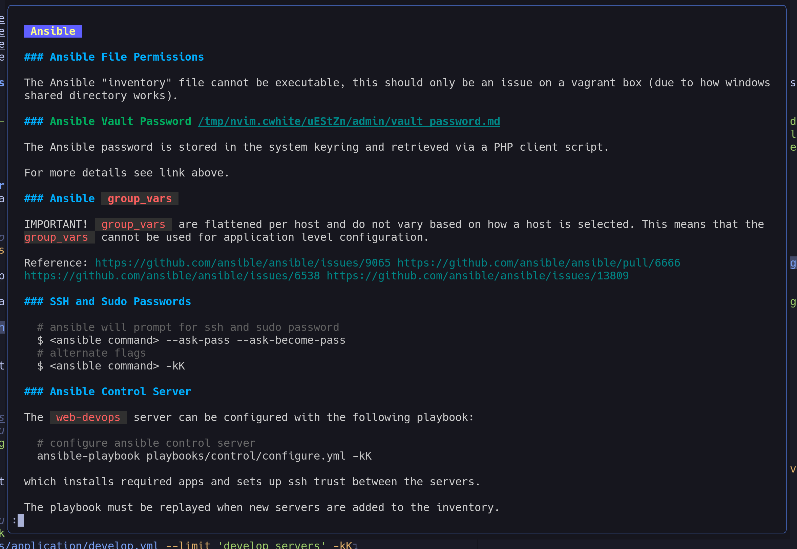The image size is (797, 549).
Task: Click the Ansible Vault Password heading text
Action: (x=120, y=122)
